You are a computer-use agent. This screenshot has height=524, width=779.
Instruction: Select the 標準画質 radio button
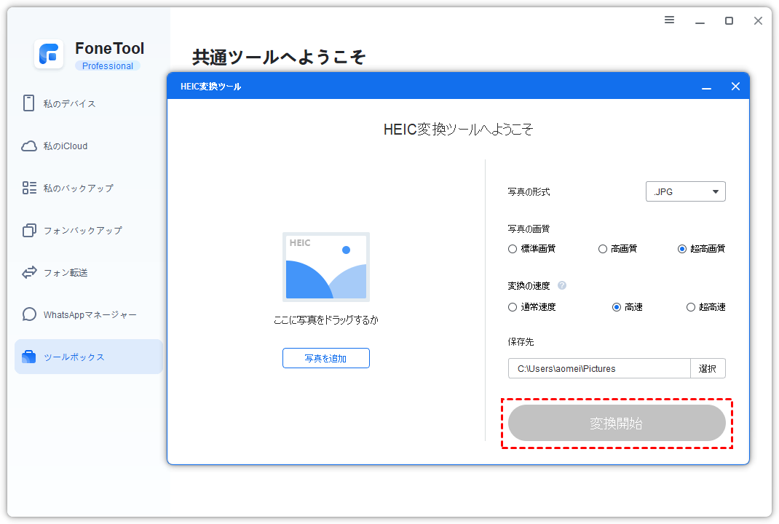pos(513,249)
